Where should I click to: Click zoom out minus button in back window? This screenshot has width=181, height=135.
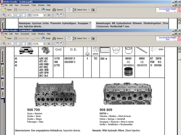[30, 15]
